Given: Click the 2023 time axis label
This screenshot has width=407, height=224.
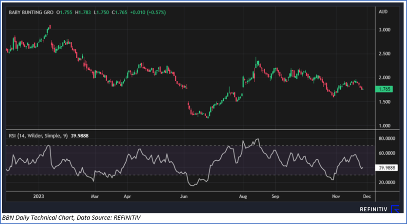Looking at the screenshot, I should point(38,196).
